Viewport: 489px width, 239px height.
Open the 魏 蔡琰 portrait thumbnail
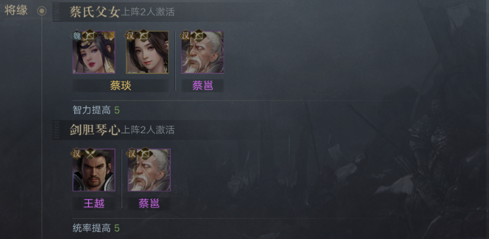[94, 52]
